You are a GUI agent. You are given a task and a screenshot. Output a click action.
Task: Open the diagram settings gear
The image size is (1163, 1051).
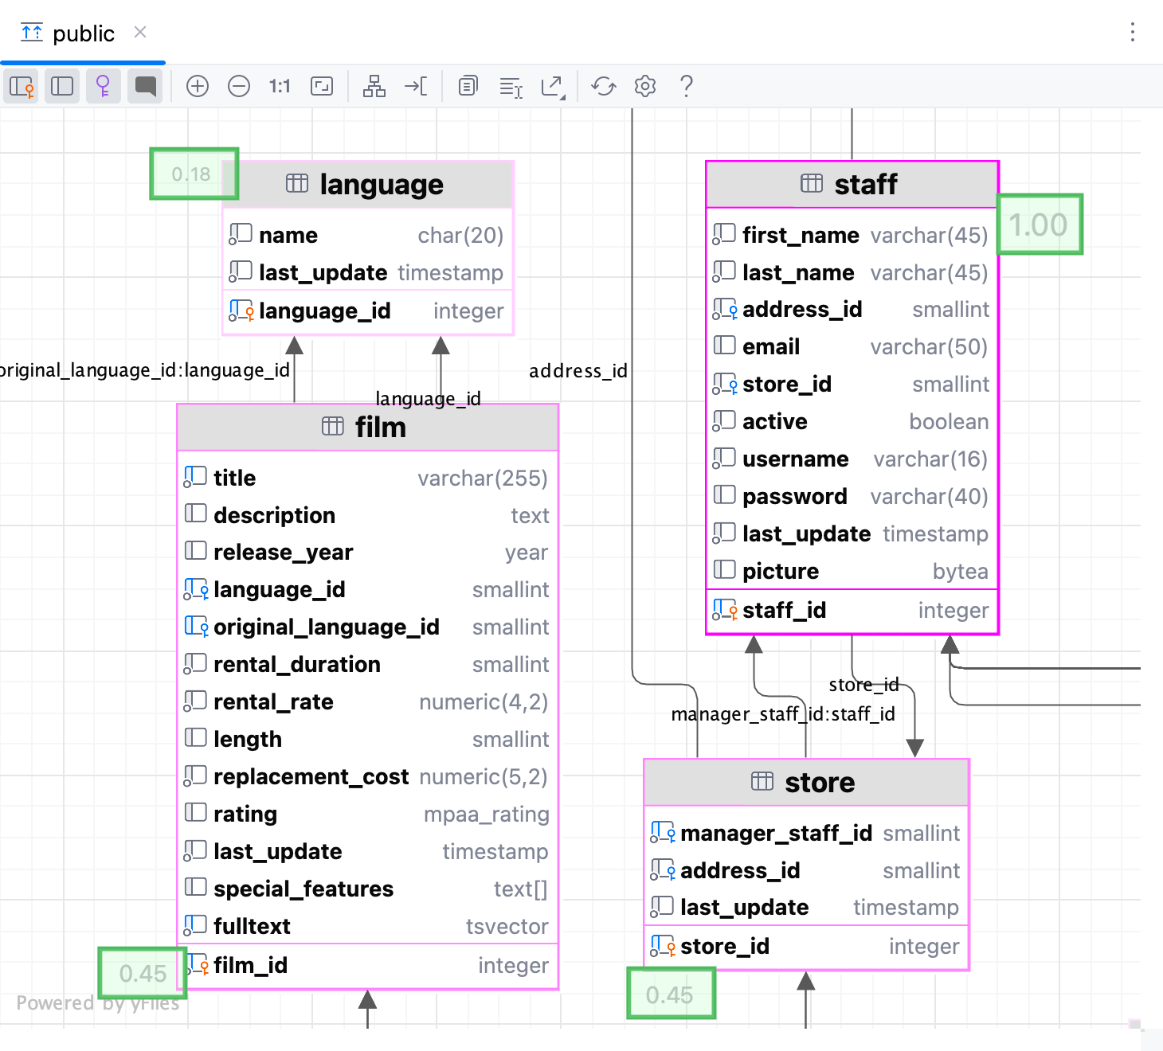tap(644, 86)
